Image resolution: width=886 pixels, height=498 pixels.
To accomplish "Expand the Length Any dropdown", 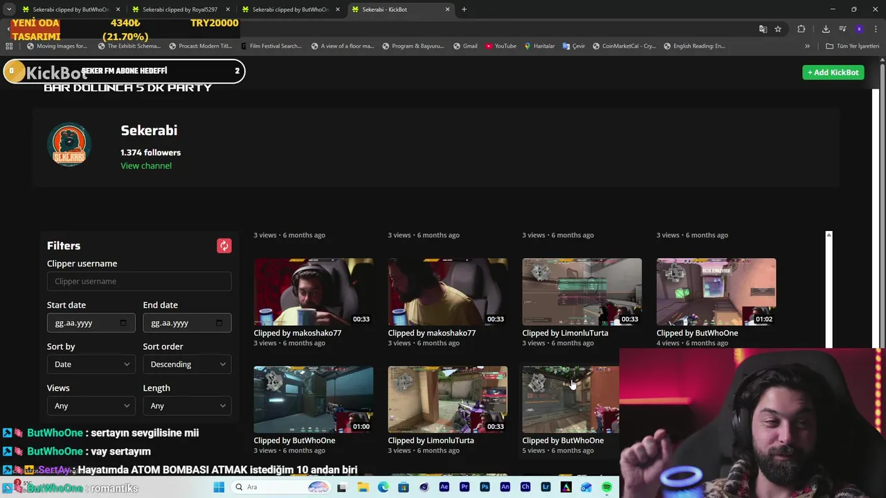I will 187,406.
